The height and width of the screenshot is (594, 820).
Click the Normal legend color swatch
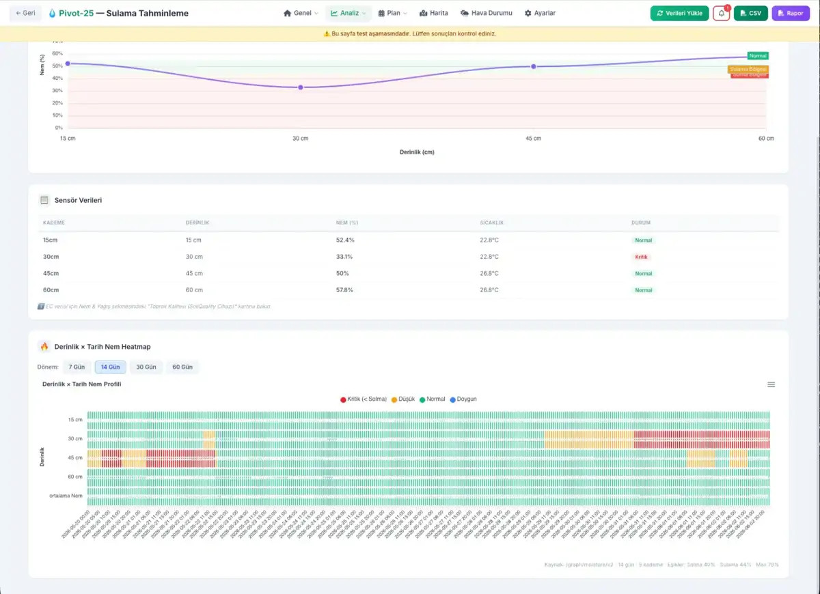pos(422,399)
